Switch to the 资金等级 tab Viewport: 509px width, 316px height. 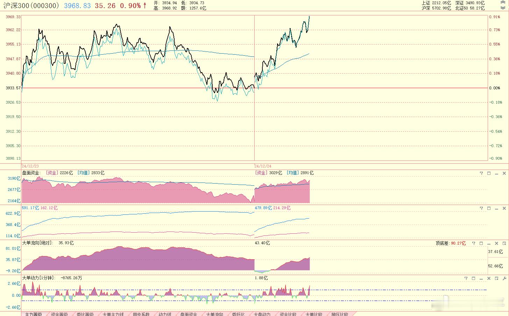point(59,314)
